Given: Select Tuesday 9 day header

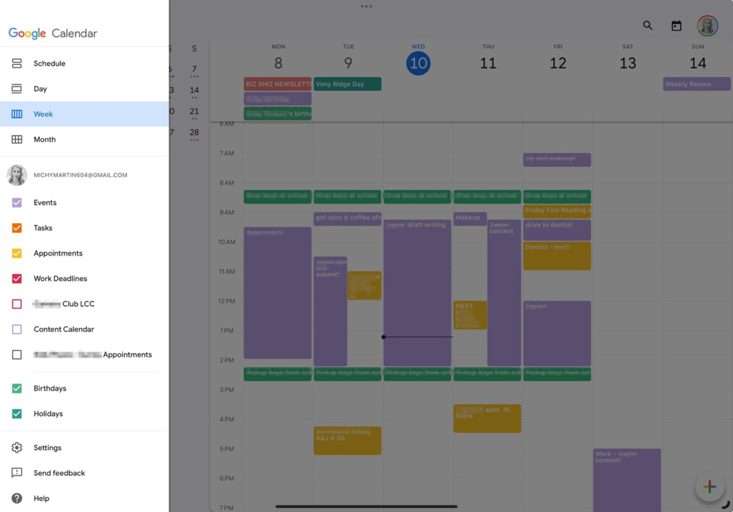Looking at the screenshot, I should pos(348,59).
